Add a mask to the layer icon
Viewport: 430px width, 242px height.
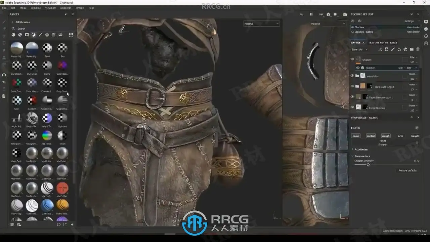pos(386,49)
